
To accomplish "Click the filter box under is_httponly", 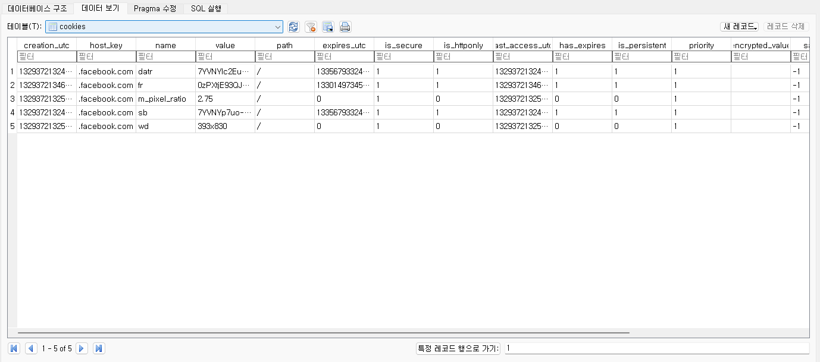I will point(463,56).
